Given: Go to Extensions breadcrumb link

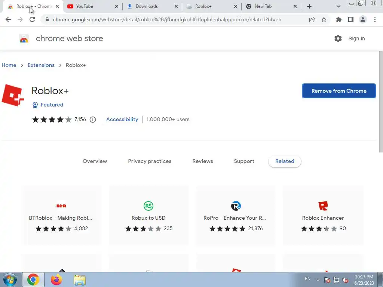Looking at the screenshot, I should 41,65.
